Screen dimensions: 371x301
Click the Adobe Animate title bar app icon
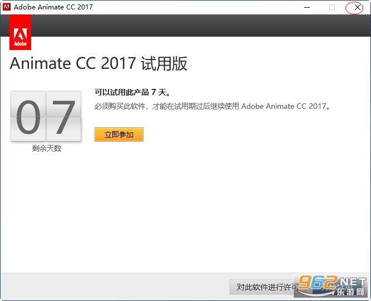[7, 7]
